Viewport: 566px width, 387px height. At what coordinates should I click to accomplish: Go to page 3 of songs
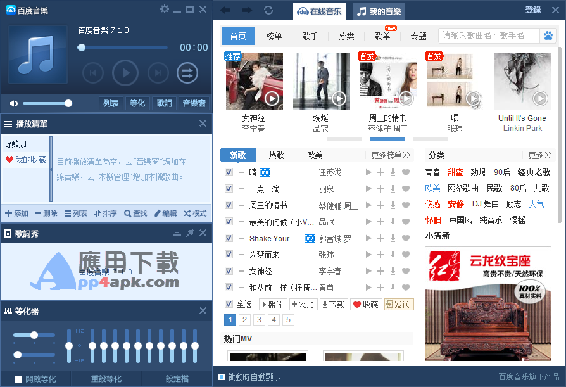(x=259, y=320)
